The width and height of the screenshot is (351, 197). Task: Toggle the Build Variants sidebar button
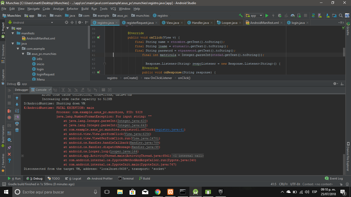tap(3, 136)
